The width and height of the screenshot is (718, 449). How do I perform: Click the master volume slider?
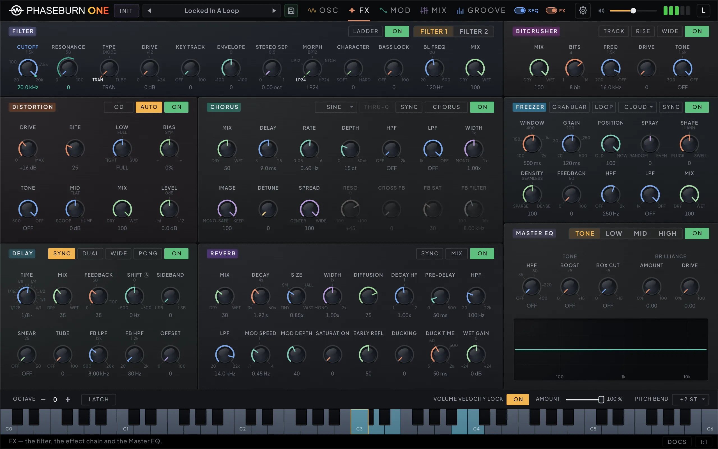[633, 11]
